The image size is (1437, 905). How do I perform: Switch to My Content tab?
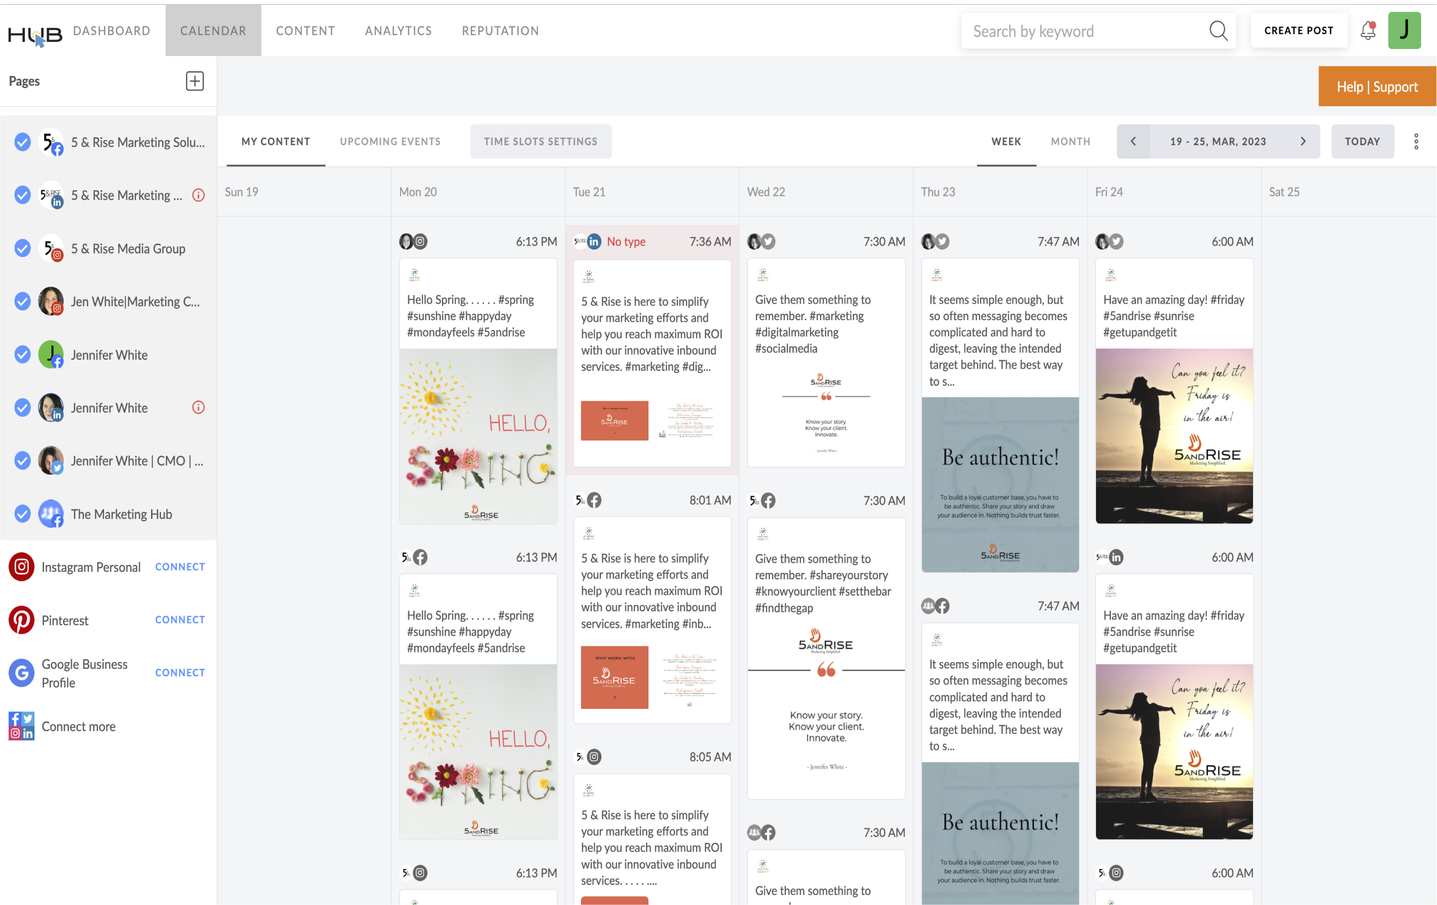(275, 142)
